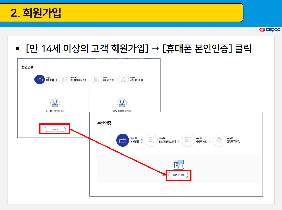Click the step 03 캐시백 가입 document icon
Screen dimensions: 282x210
(96, 79)
